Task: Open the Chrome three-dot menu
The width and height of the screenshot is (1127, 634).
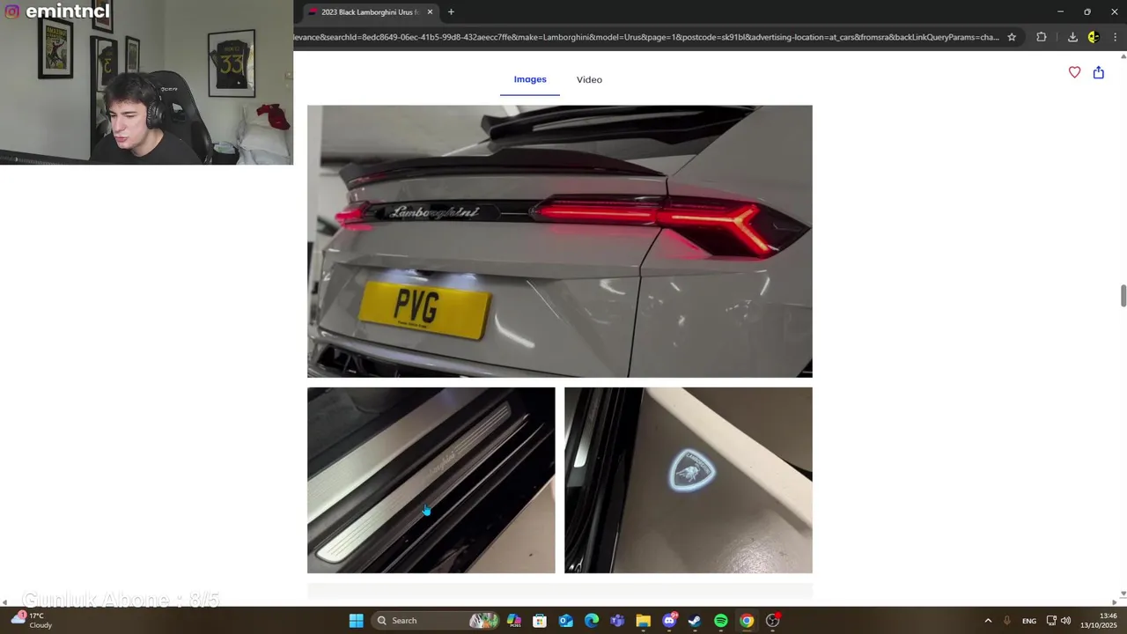Action: (x=1115, y=37)
